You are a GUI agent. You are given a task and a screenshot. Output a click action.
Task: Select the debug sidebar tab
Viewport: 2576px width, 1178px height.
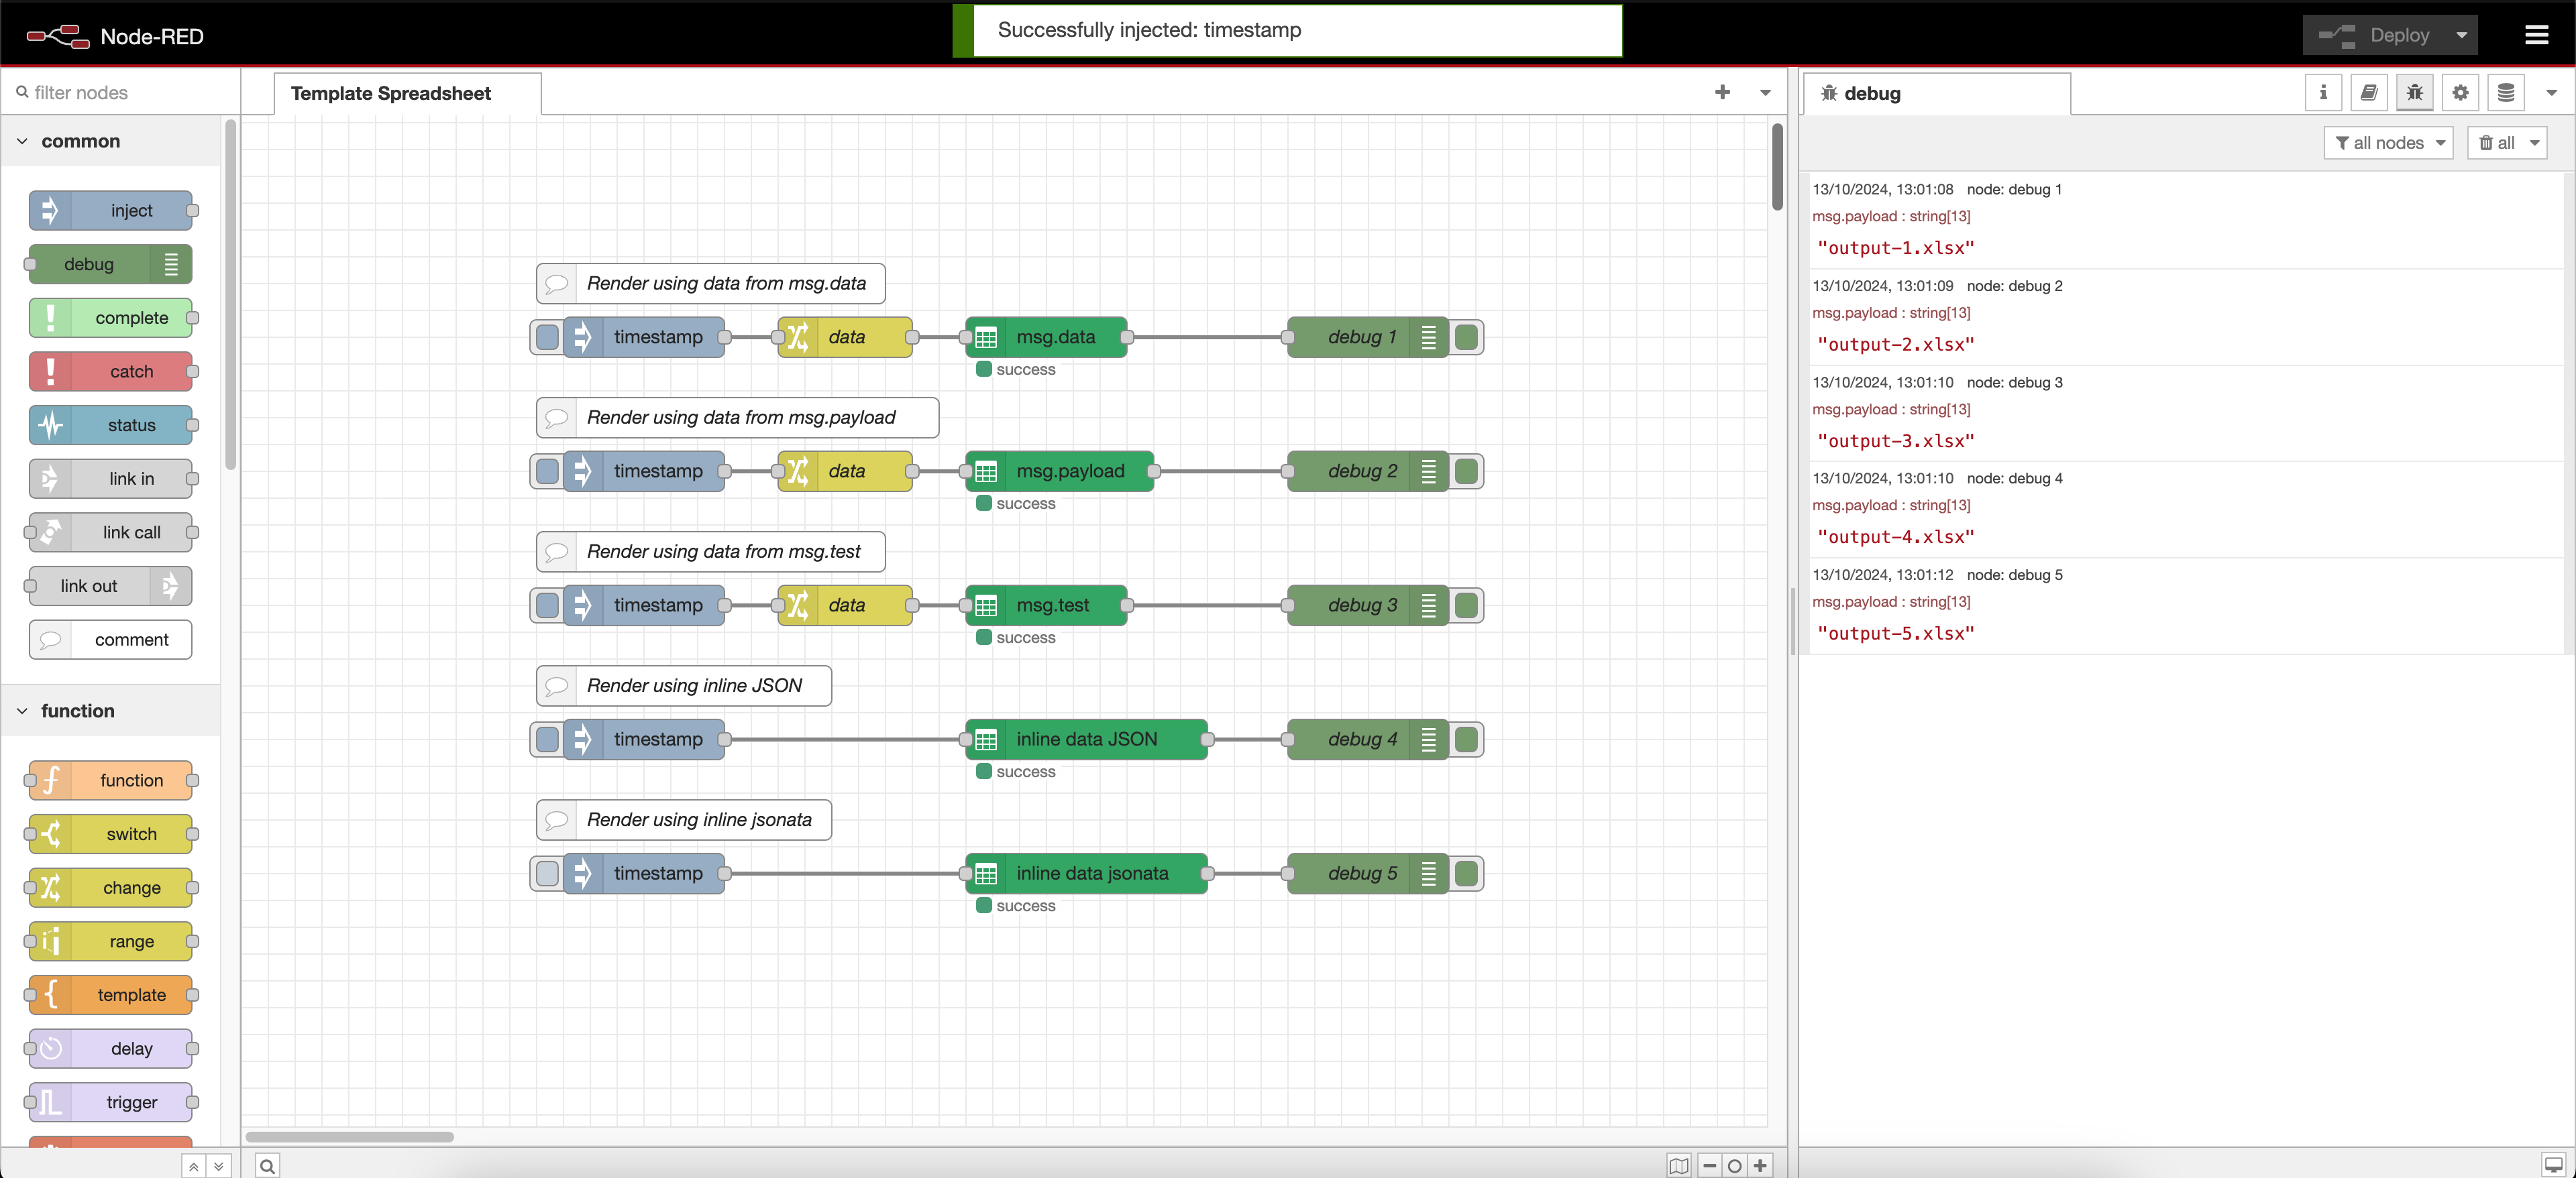1871,94
